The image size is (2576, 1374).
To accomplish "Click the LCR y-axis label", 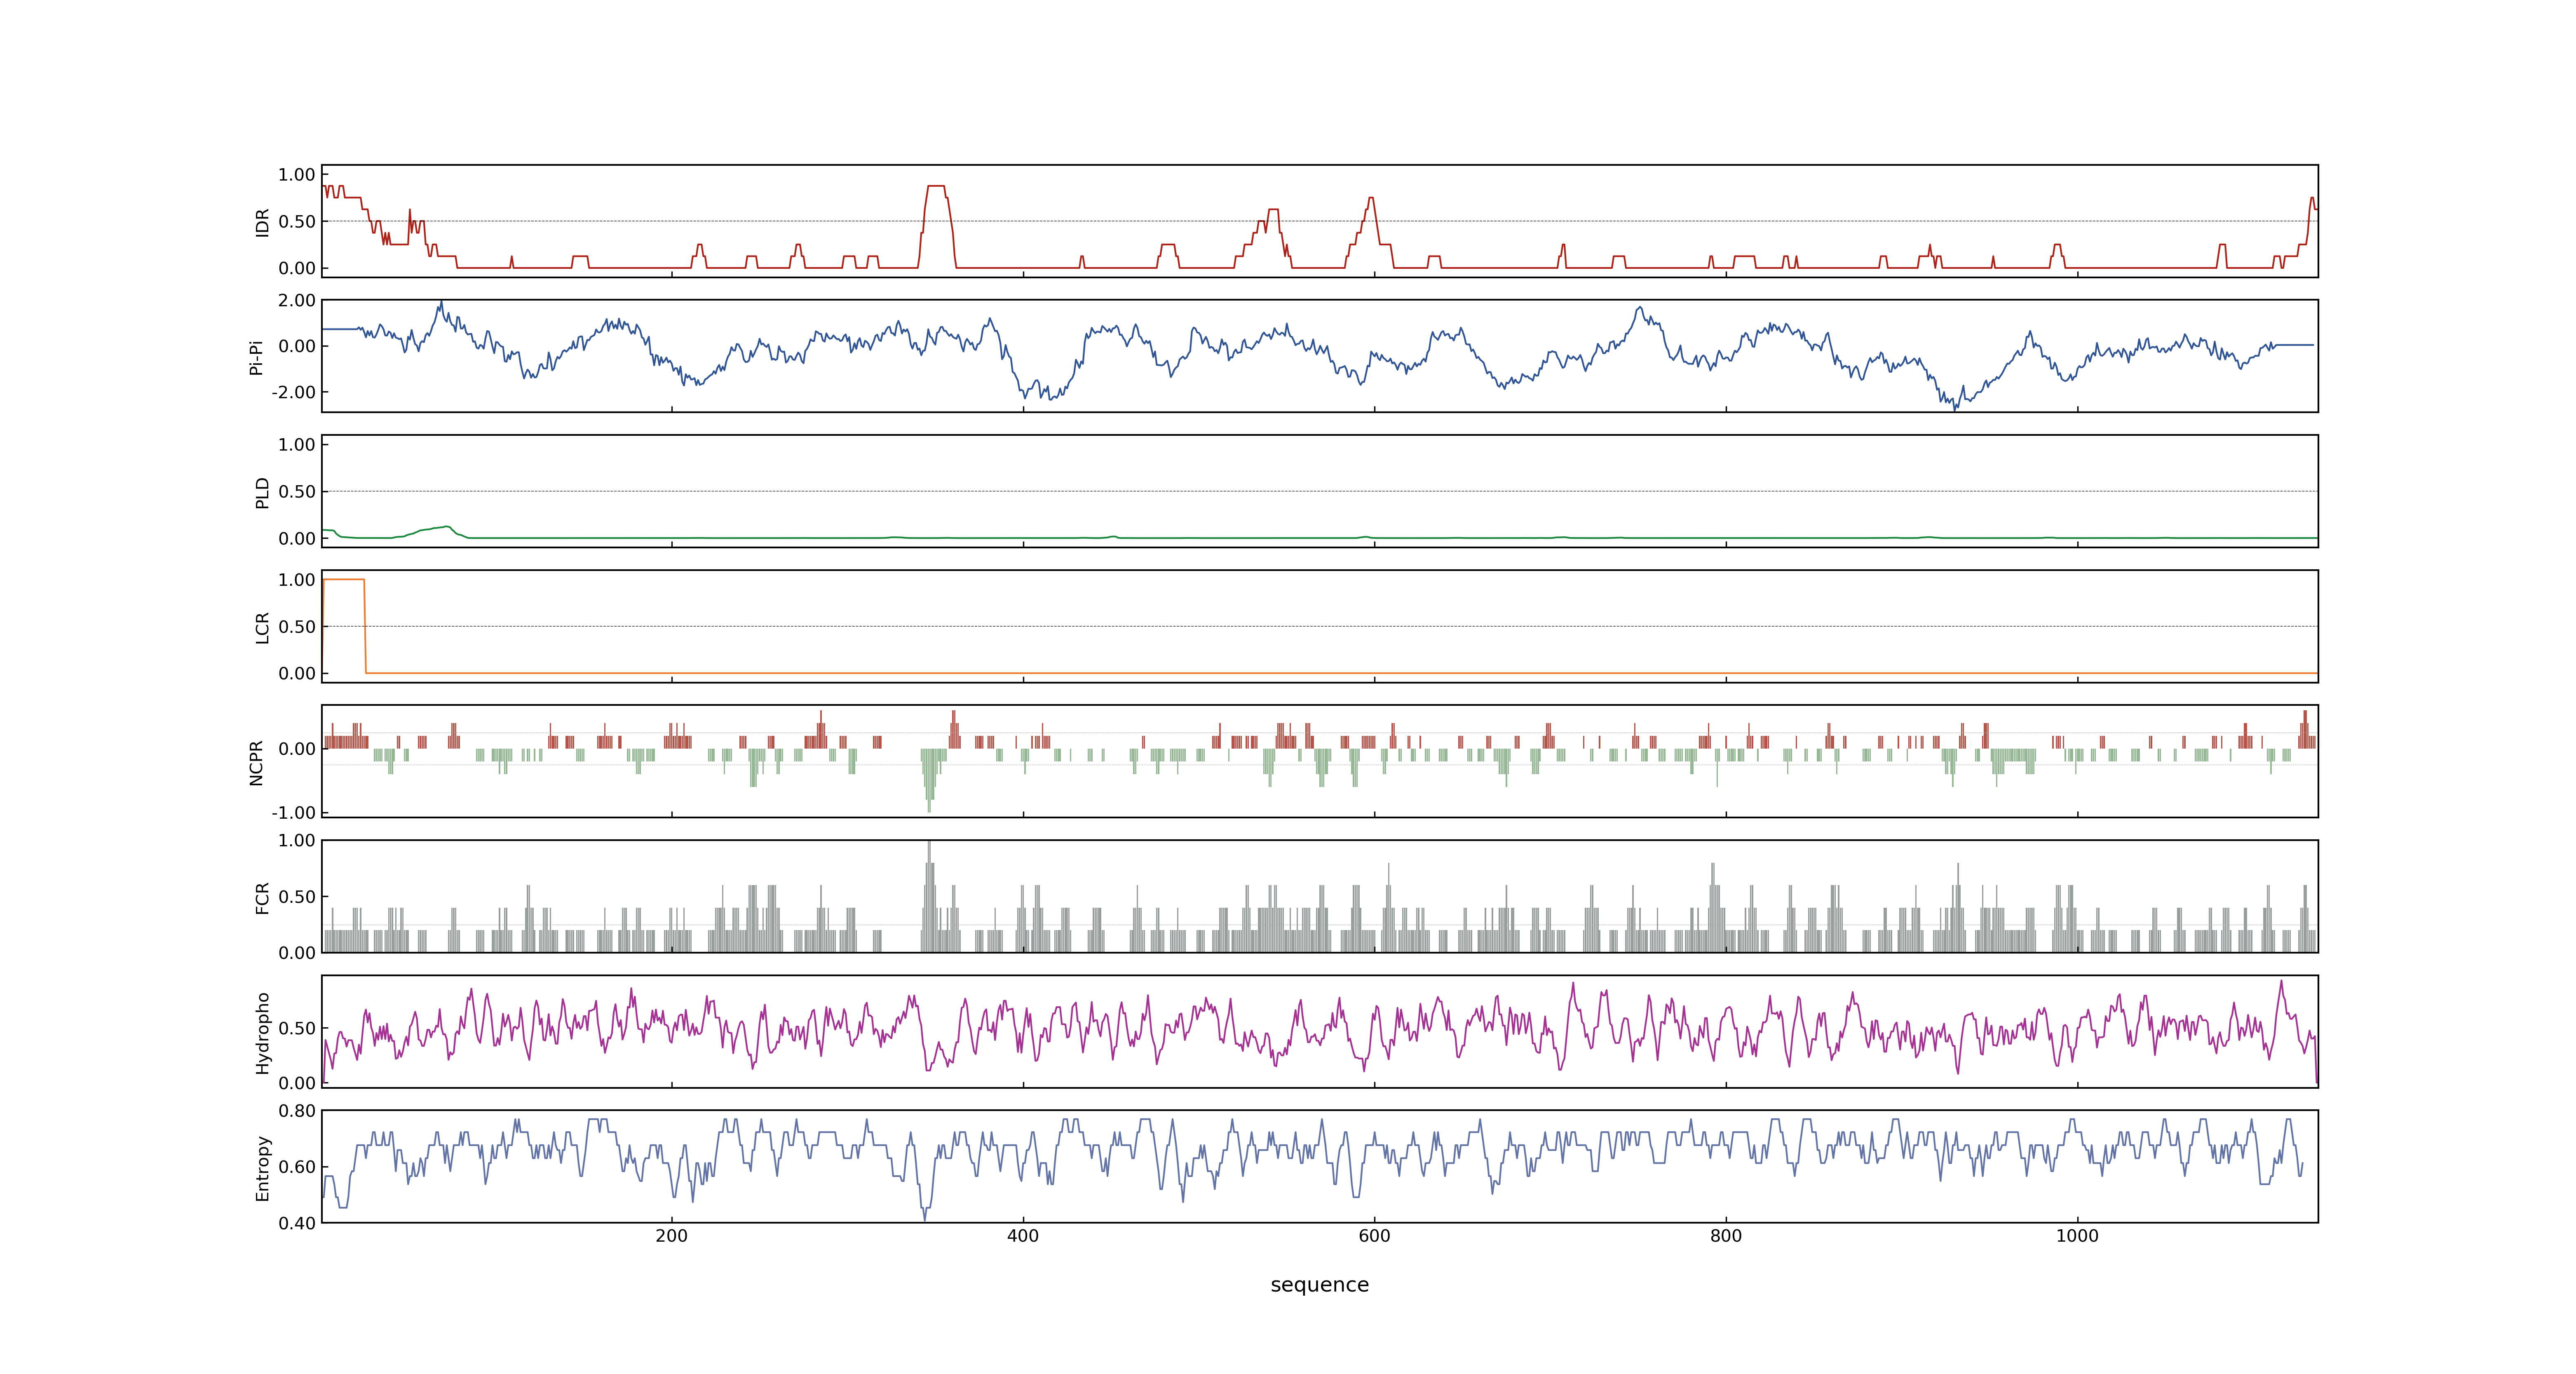I will pyautogui.click(x=262, y=627).
